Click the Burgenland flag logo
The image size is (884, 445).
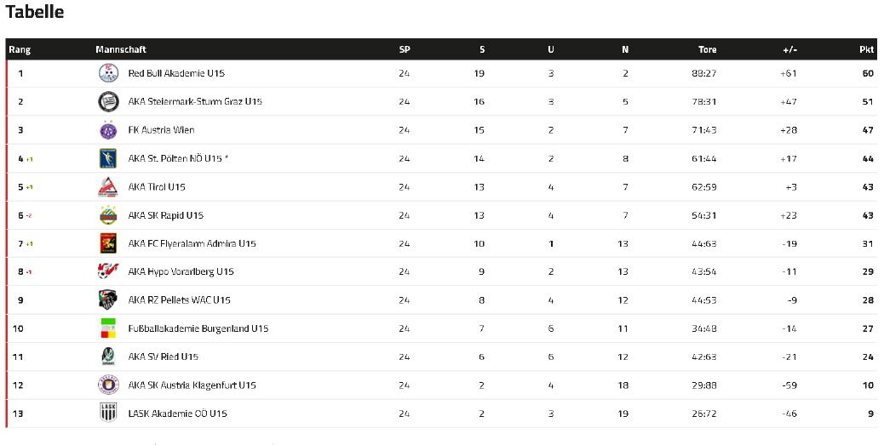(x=108, y=328)
